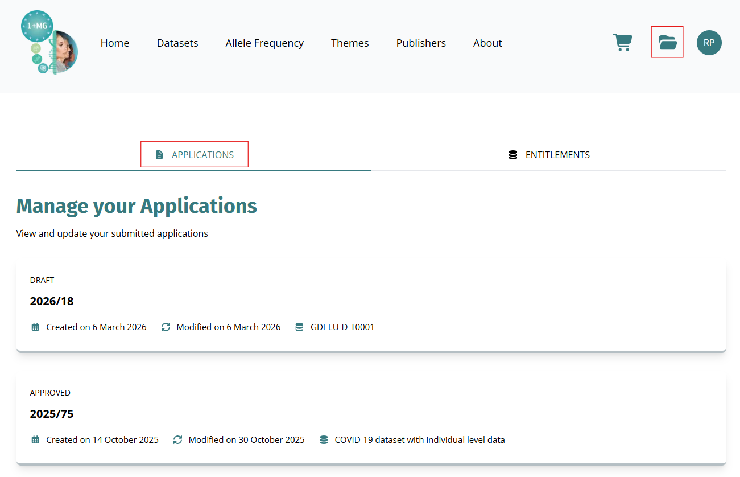The height and width of the screenshot is (477, 740).
Task: Click dataset icon beside GDI-LU-D-T0001
Action: 299,327
